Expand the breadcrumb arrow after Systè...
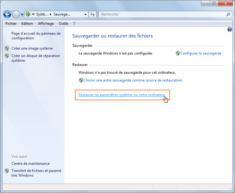 51,14
